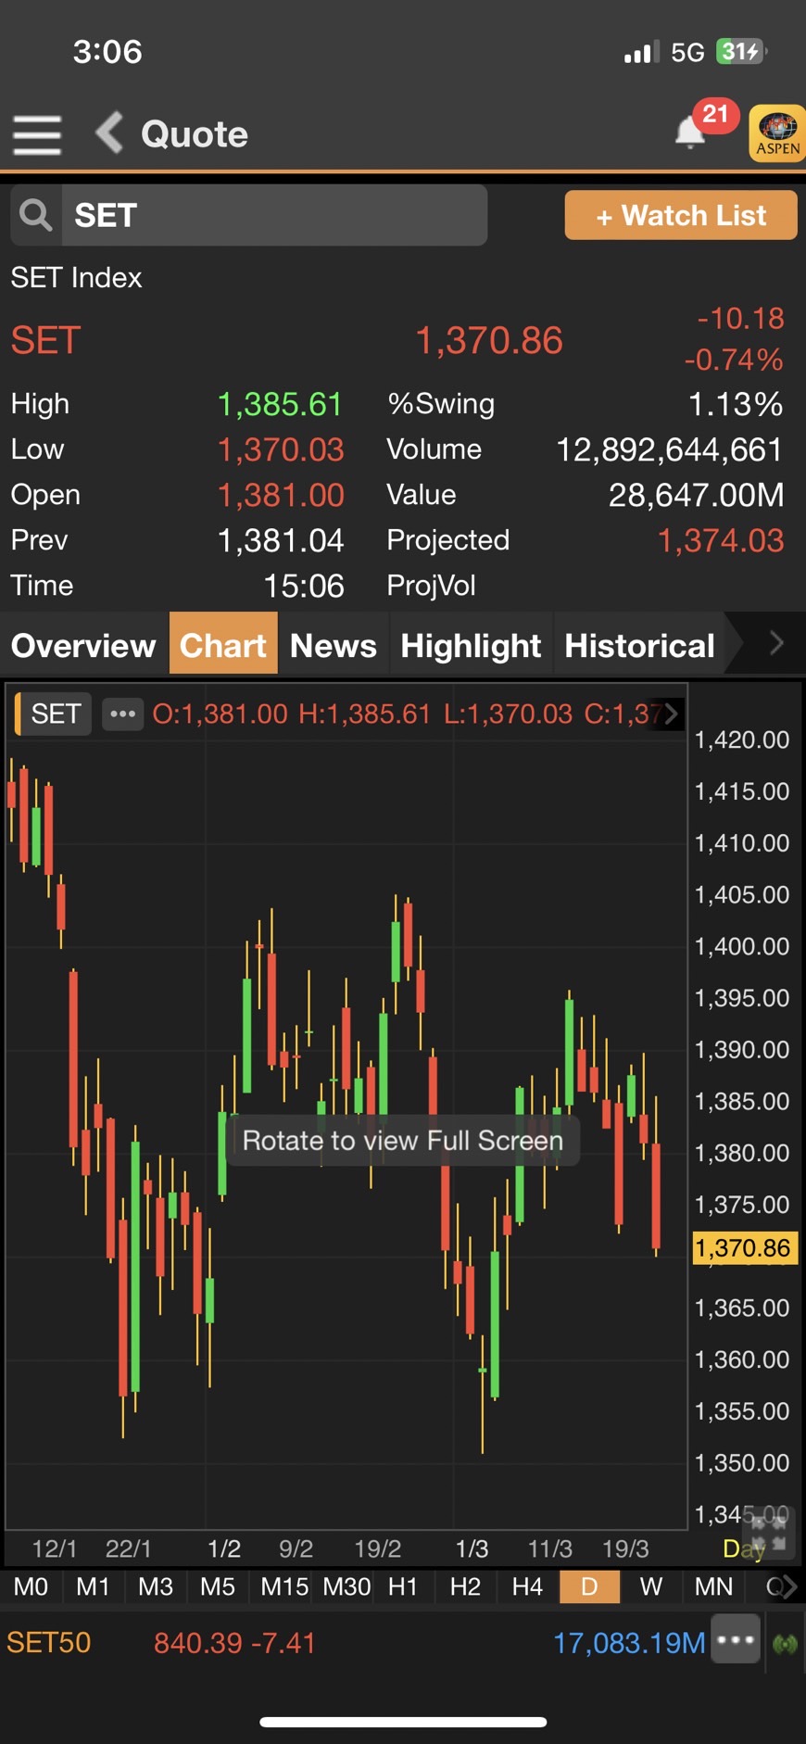This screenshot has height=1744, width=806.
Task: Tap the 1/3 date label on chart axis
Action: 472,1548
